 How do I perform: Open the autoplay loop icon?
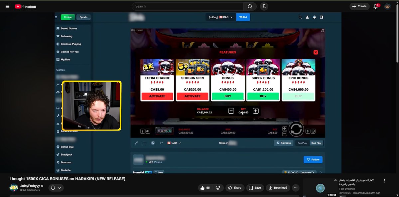click(x=313, y=131)
